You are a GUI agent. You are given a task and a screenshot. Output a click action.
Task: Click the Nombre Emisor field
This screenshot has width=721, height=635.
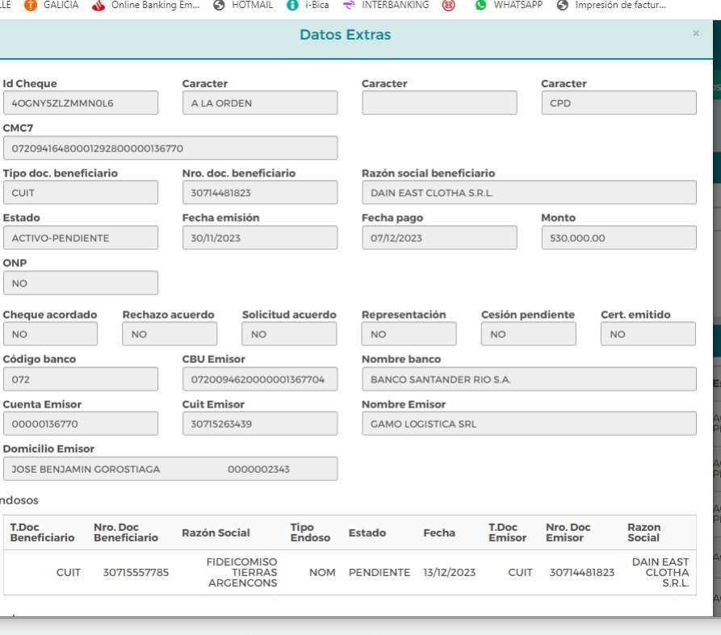click(x=529, y=423)
